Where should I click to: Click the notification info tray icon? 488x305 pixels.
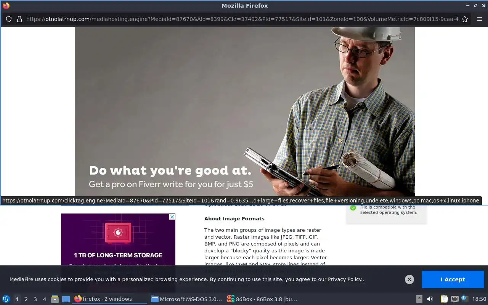tap(464, 299)
